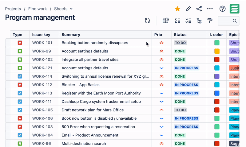The height and width of the screenshot is (147, 246).
Task: Click the sigma sum-up toolbar icon
Action: pyautogui.click(x=177, y=21)
